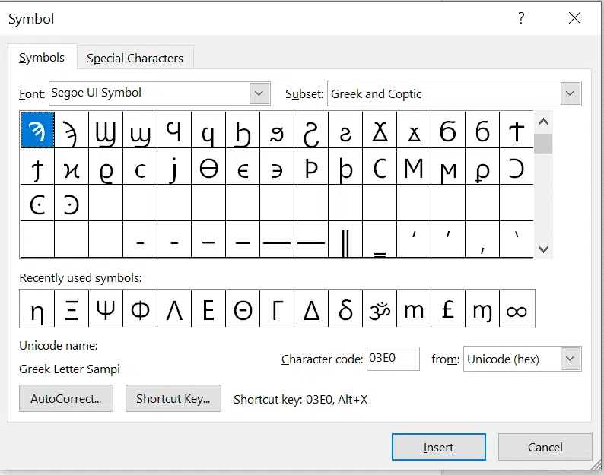
Task: Insert recently used Psi Ψ symbol
Action: pos(106,309)
